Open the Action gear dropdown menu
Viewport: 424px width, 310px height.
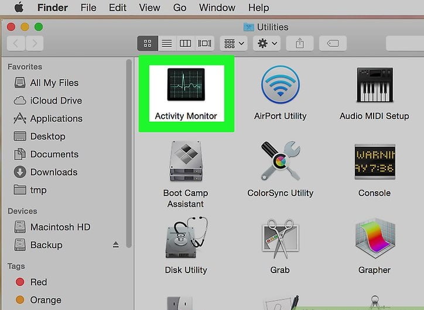267,43
